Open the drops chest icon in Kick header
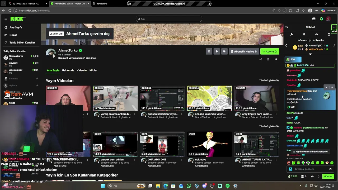 coord(314,19)
